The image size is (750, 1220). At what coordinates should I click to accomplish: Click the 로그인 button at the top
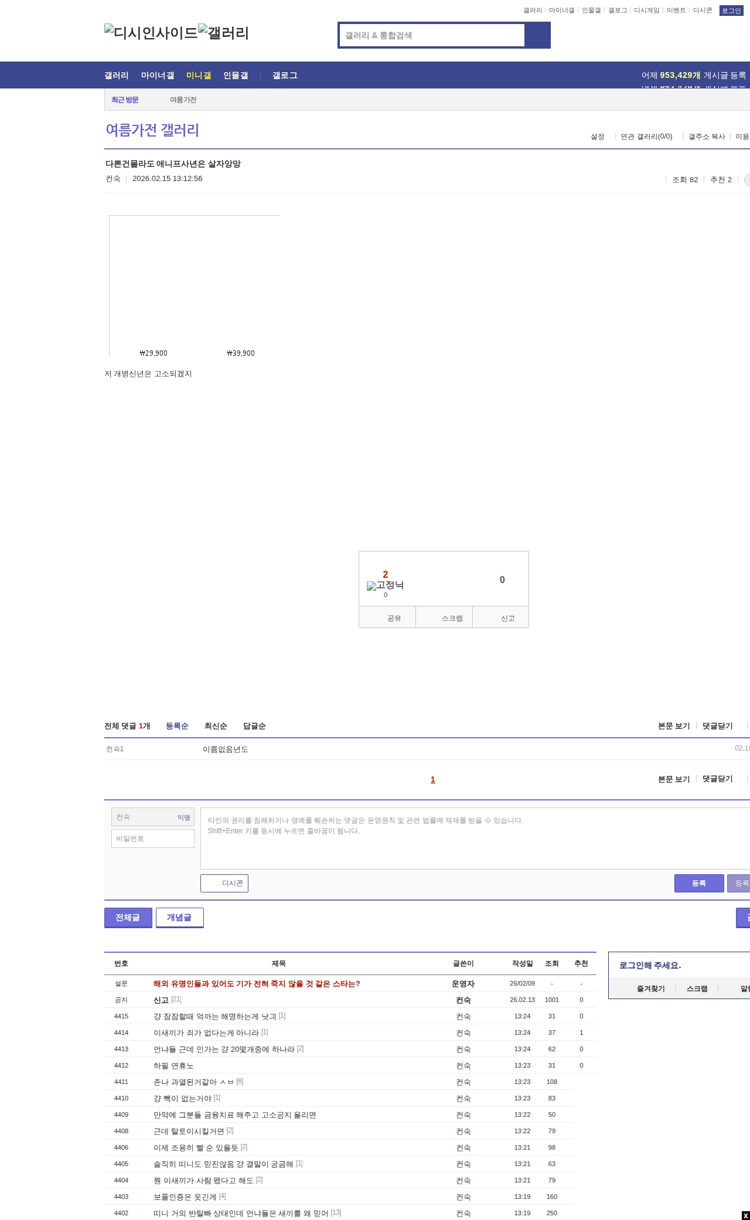(x=731, y=11)
